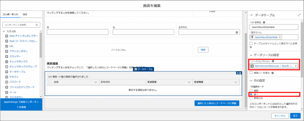Screen dimensions: 304x121
Task: Switch to the 項目 tab
Action: pos(25,14)
